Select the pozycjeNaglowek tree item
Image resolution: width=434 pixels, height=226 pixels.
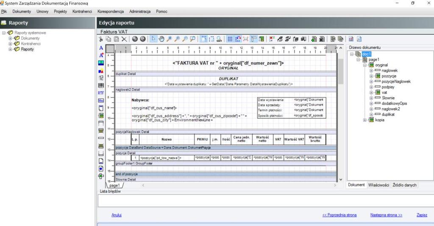pyautogui.click(x=396, y=81)
